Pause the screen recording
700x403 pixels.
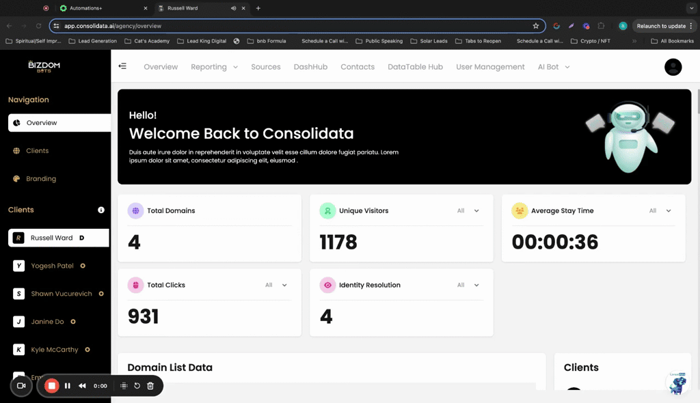[x=68, y=386]
